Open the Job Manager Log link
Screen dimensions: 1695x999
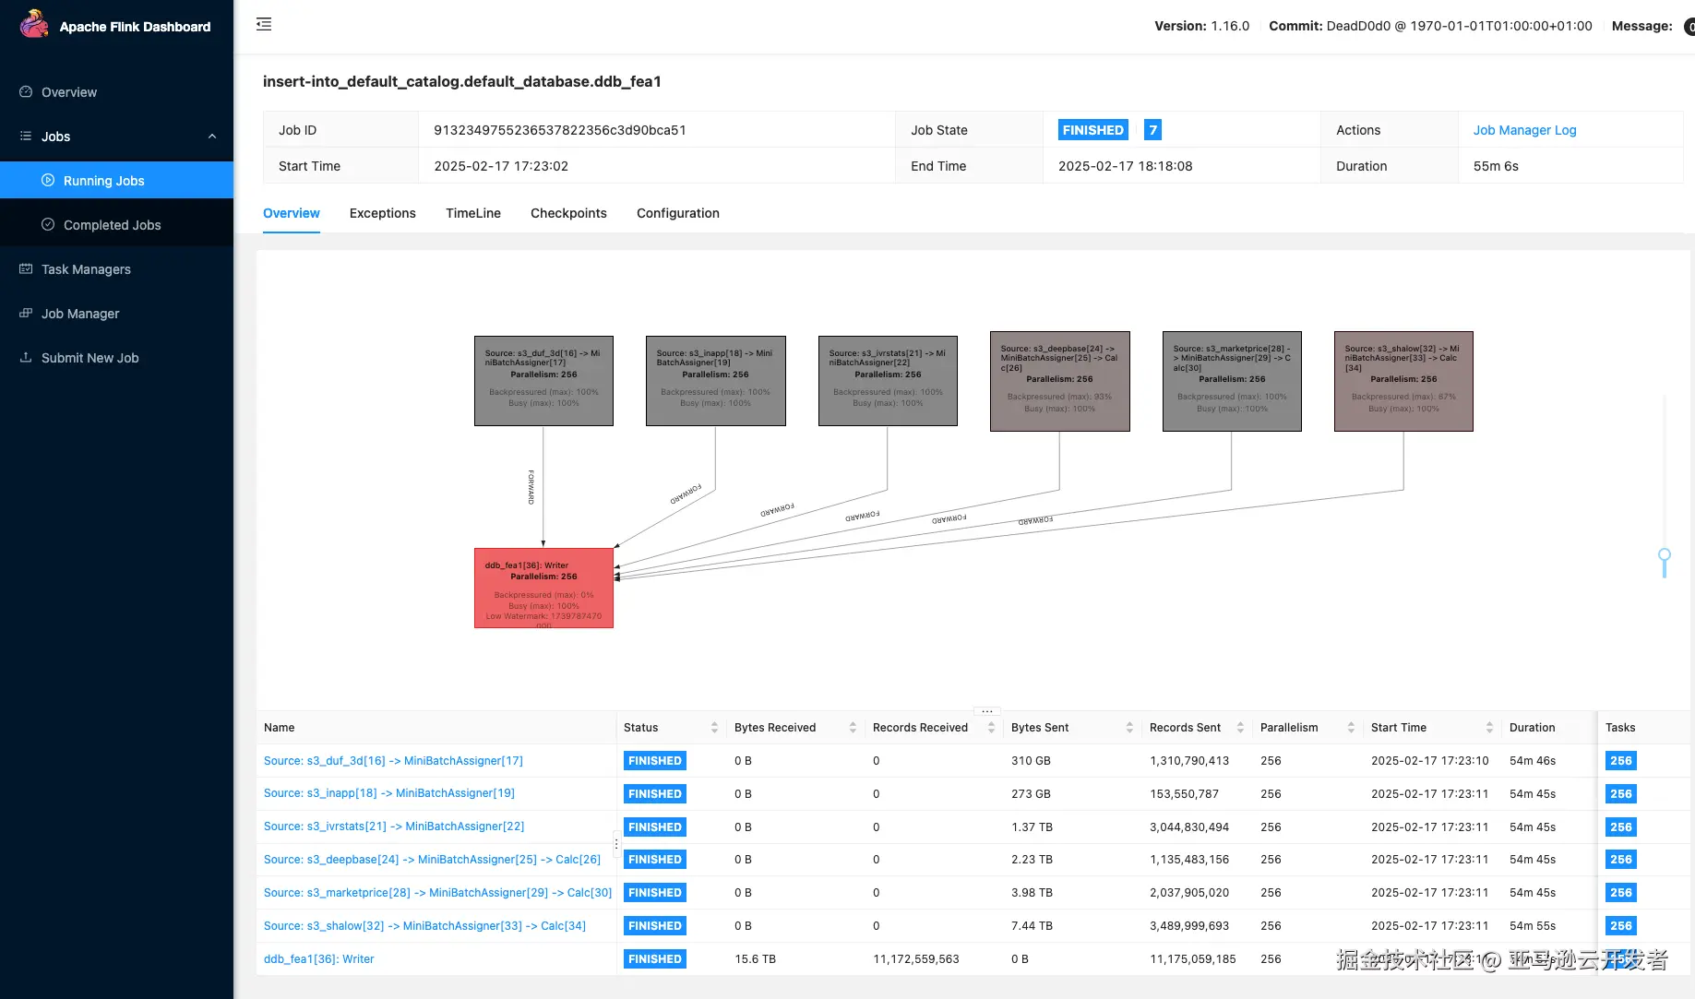click(x=1524, y=130)
